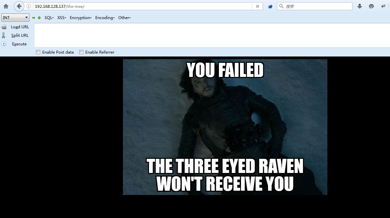Viewport: 390px width, 218px height.
Task: Expand the SQL menu
Action: click(x=49, y=18)
